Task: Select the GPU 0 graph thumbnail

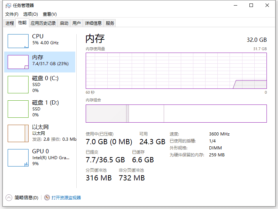Action: (18, 158)
